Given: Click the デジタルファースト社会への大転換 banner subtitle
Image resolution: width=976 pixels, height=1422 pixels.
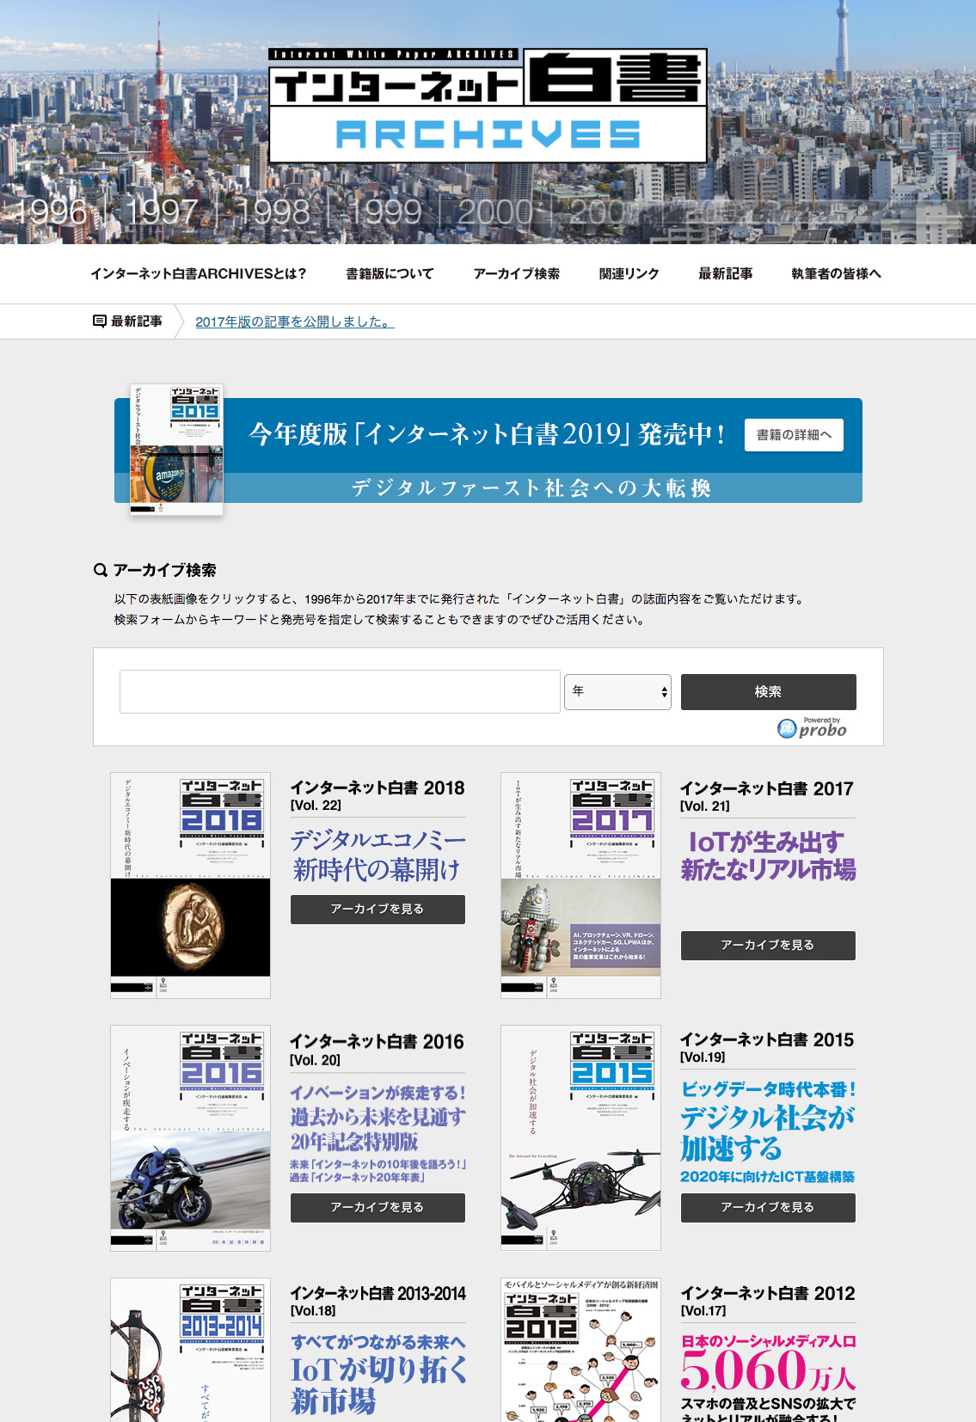Looking at the screenshot, I should (x=531, y=488).
